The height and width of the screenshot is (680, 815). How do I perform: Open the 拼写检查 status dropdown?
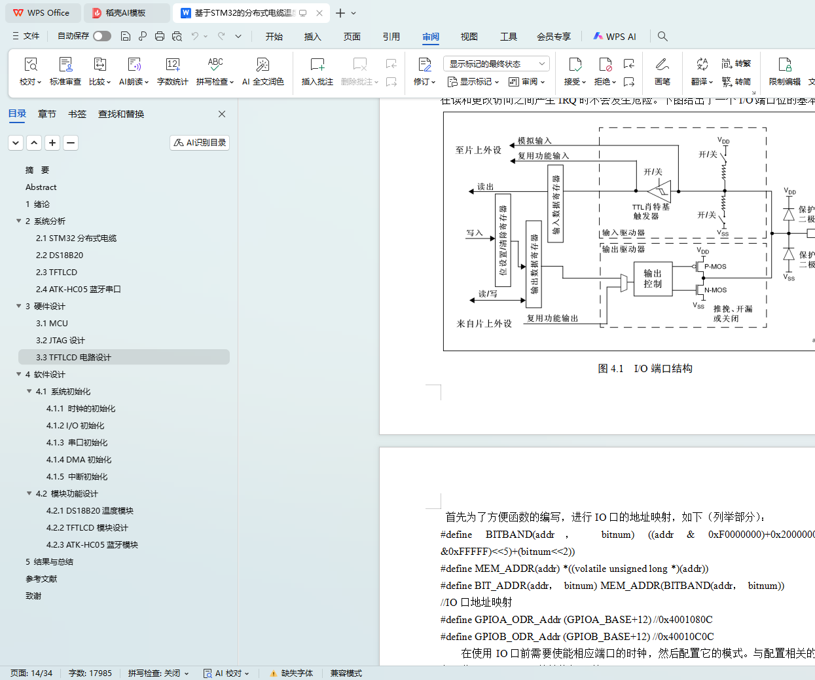click(x=158, y=673)
